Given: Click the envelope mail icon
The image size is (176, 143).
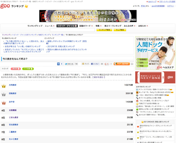Looking at the screenshot, I should 132,64.
